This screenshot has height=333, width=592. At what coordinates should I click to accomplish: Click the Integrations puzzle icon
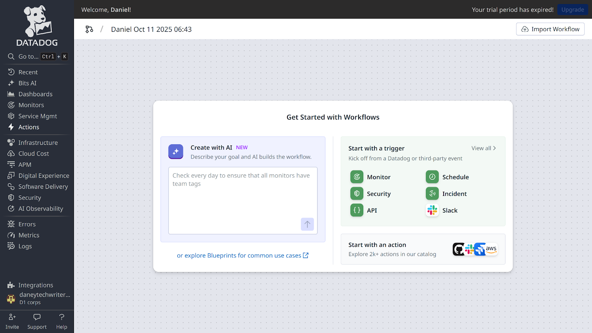pyautogui.click(x=11, y=285)
